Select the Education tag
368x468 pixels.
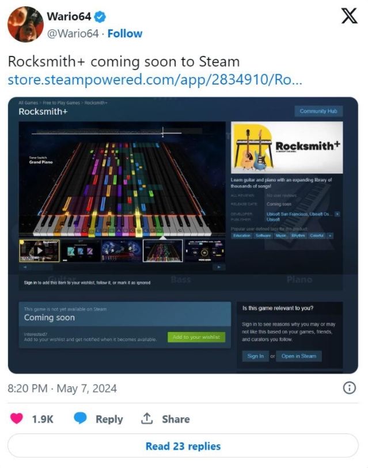[242, 236]
